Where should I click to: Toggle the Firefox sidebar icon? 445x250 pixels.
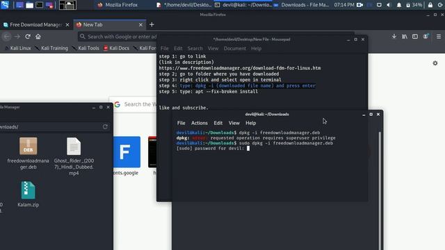tap(415, 37)
